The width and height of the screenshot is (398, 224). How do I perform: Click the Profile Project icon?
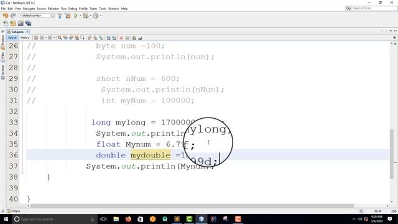[96, 16]
